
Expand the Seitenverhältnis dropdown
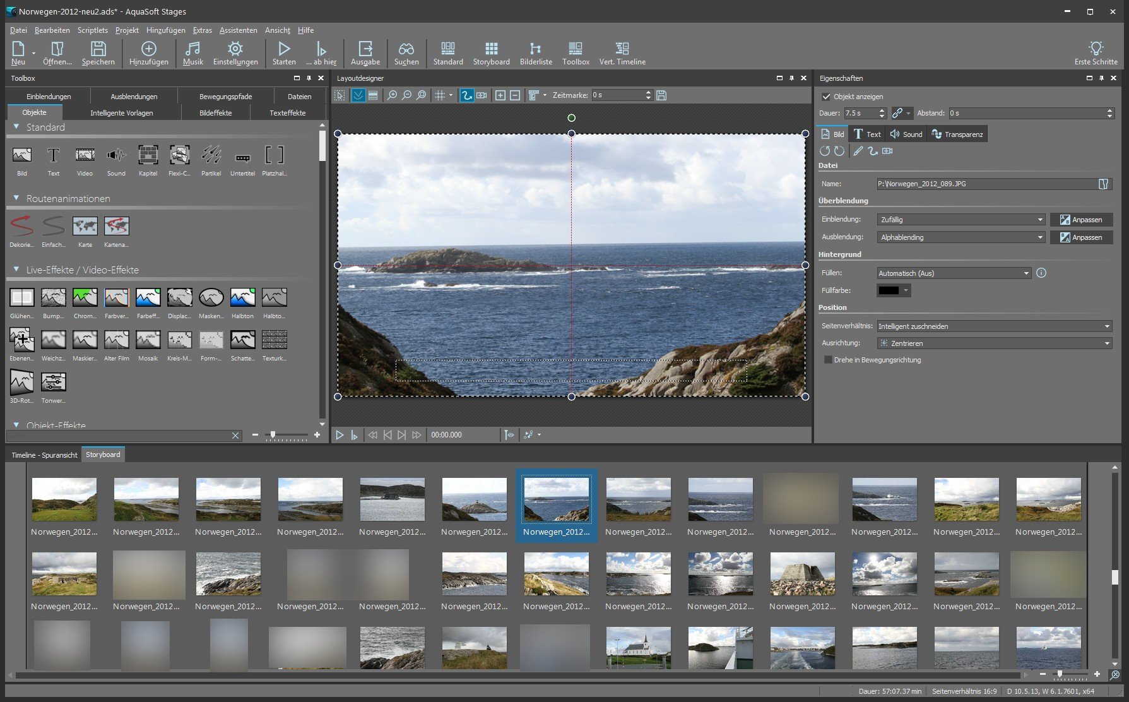coord(994,326)
